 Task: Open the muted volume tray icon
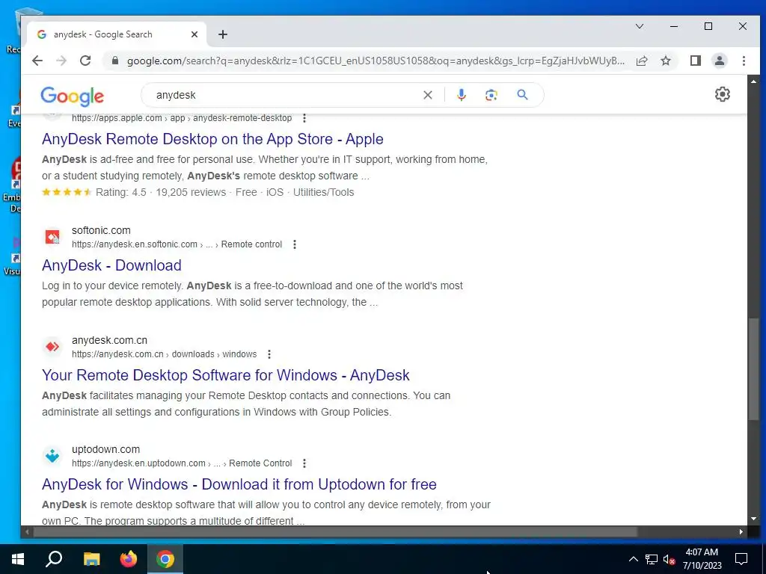click(669, 559)
